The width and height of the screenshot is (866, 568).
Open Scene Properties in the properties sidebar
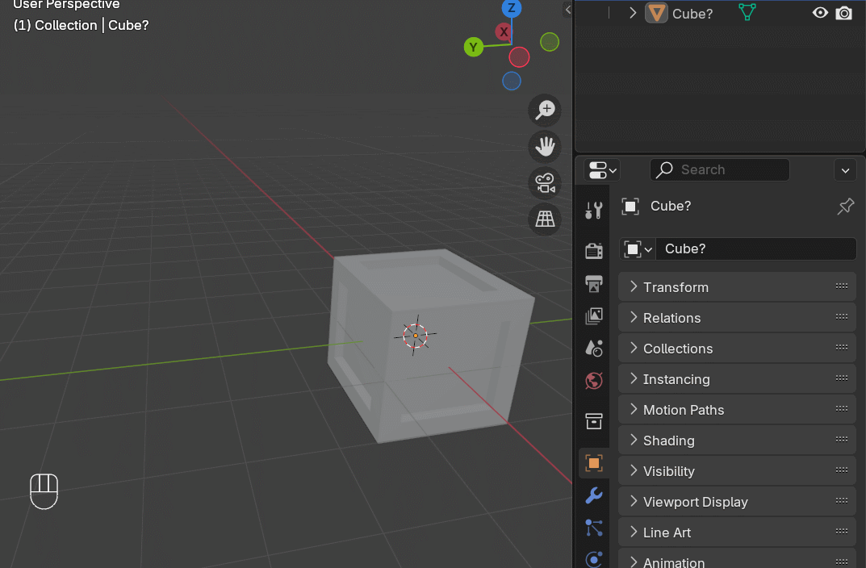coord(593,348)
